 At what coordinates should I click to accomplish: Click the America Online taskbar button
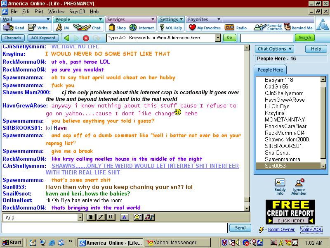click(x=111, y=243)
